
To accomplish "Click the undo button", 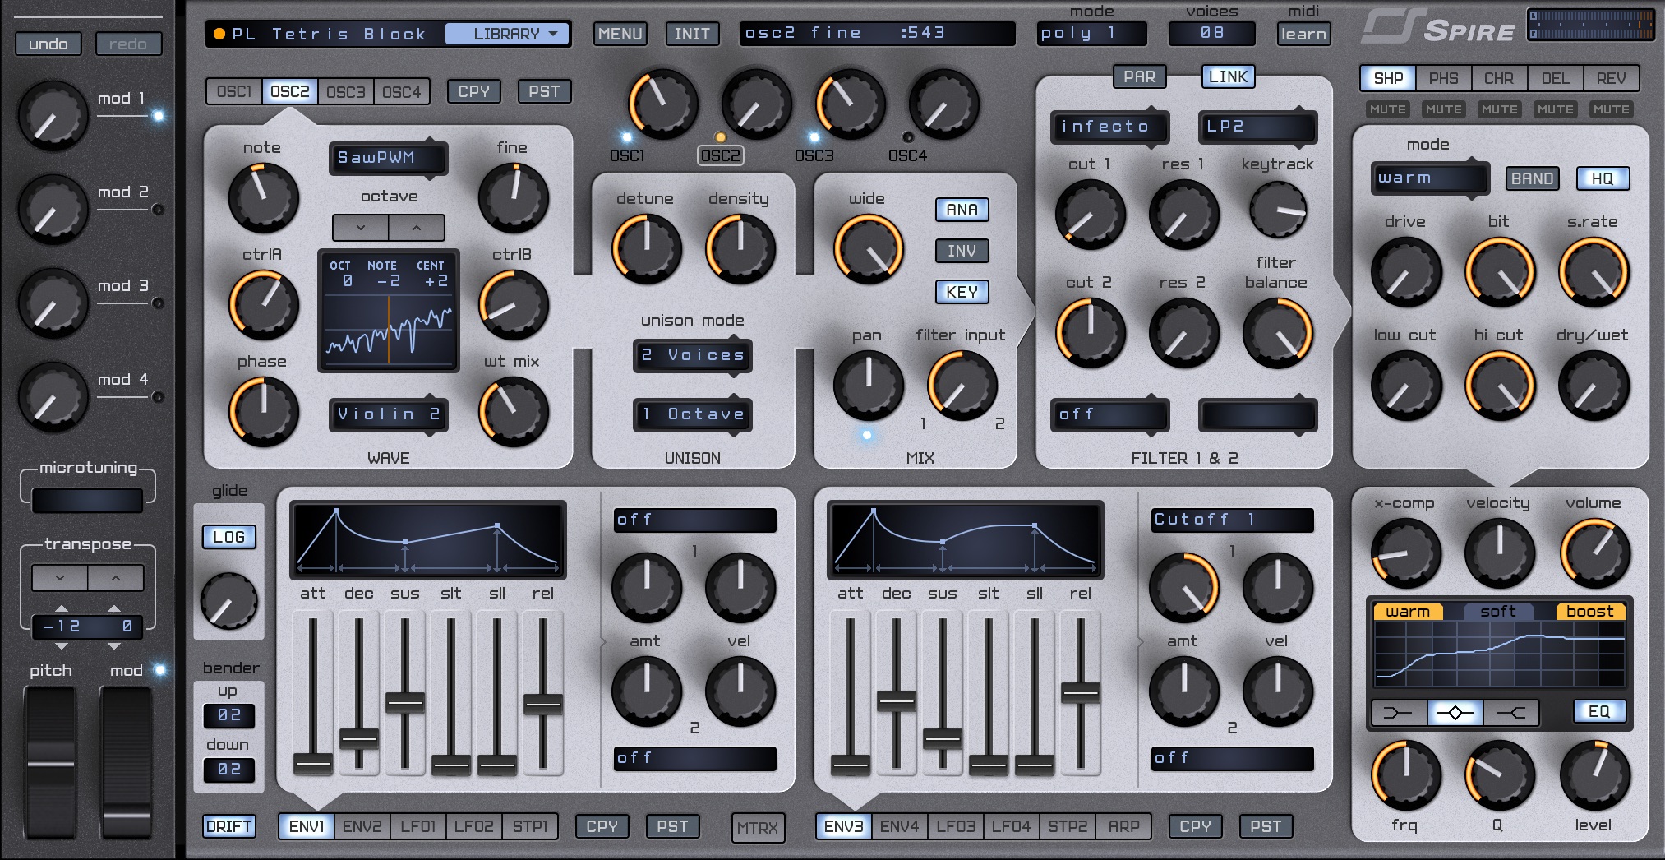I will (x=48, y=44).
